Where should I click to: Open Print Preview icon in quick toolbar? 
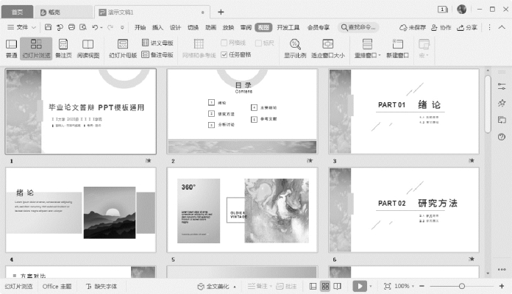tap(83, 27)
